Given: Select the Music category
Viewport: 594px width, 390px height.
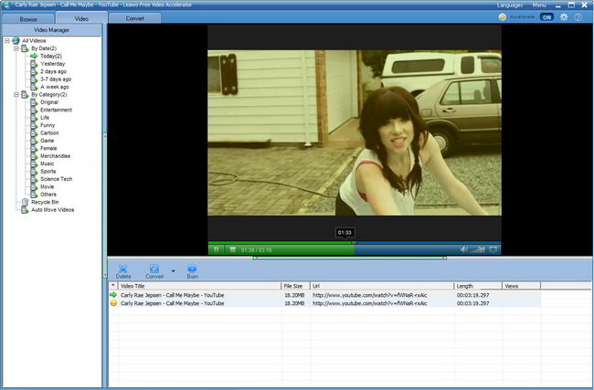Looking at the screenshot, I should [47, 163].
